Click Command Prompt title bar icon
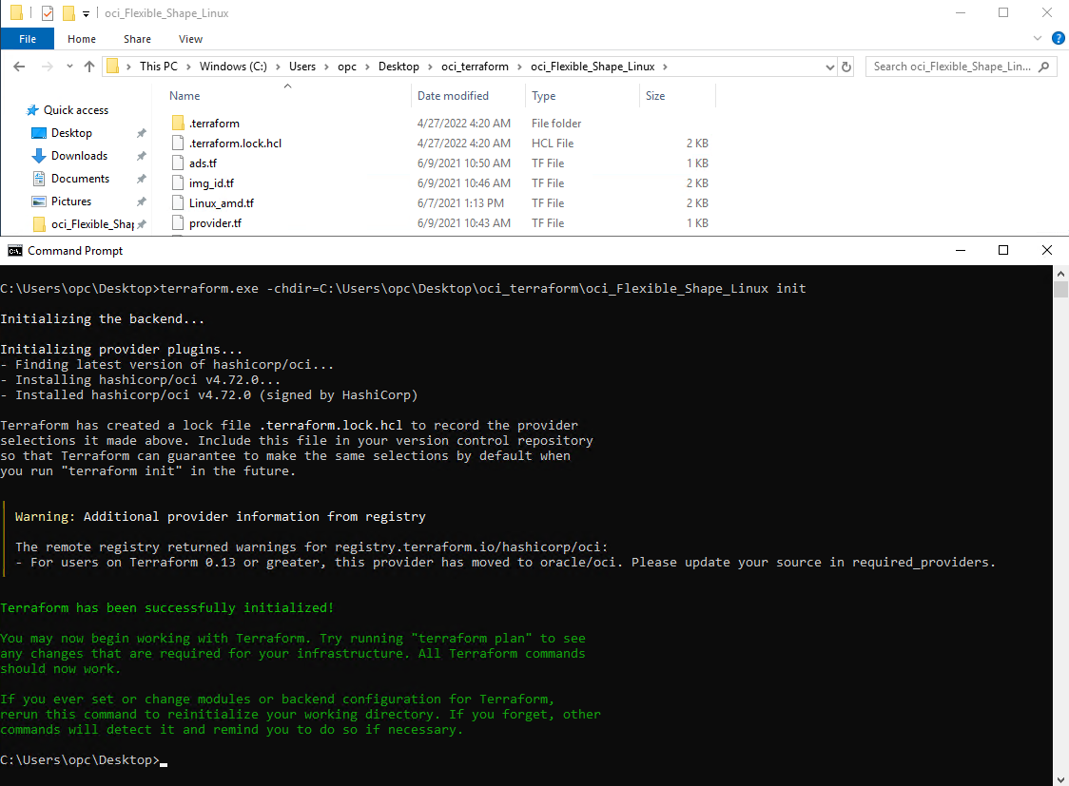Viewport: 1069px width, 786px height. pyautogui.click(x=15, y=251)
